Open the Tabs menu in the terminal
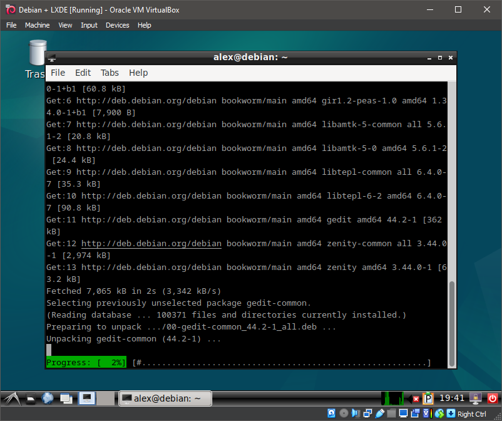The width and height of the screenshot is (502, 421). tap(110, 72)
